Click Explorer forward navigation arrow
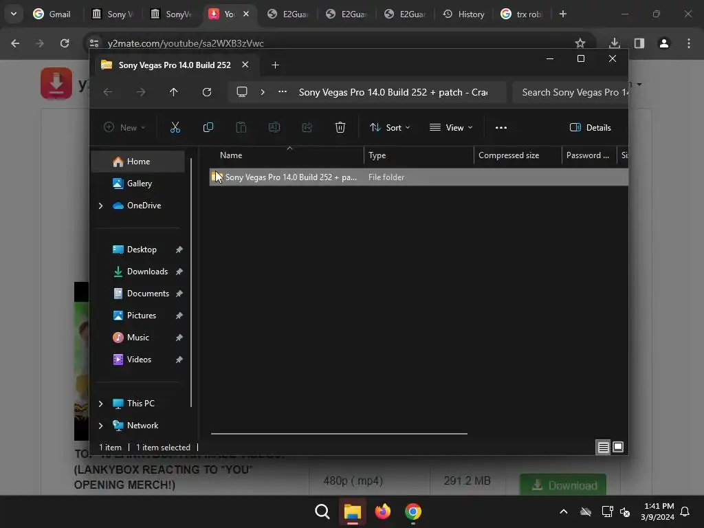The image size is (704, 528). pos(141,92)
